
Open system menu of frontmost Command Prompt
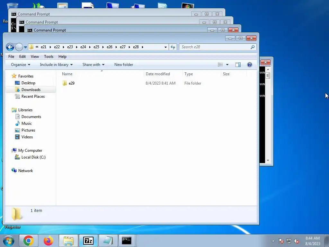(30, 30)
